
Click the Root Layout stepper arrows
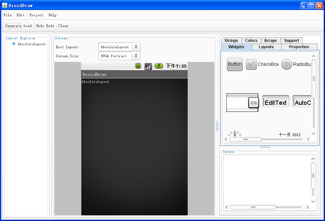coord(136,47)
